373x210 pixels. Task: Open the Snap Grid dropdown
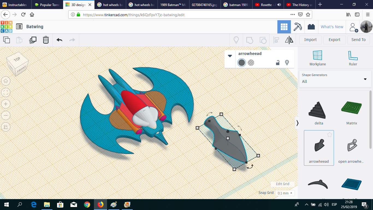click(285, 193)
